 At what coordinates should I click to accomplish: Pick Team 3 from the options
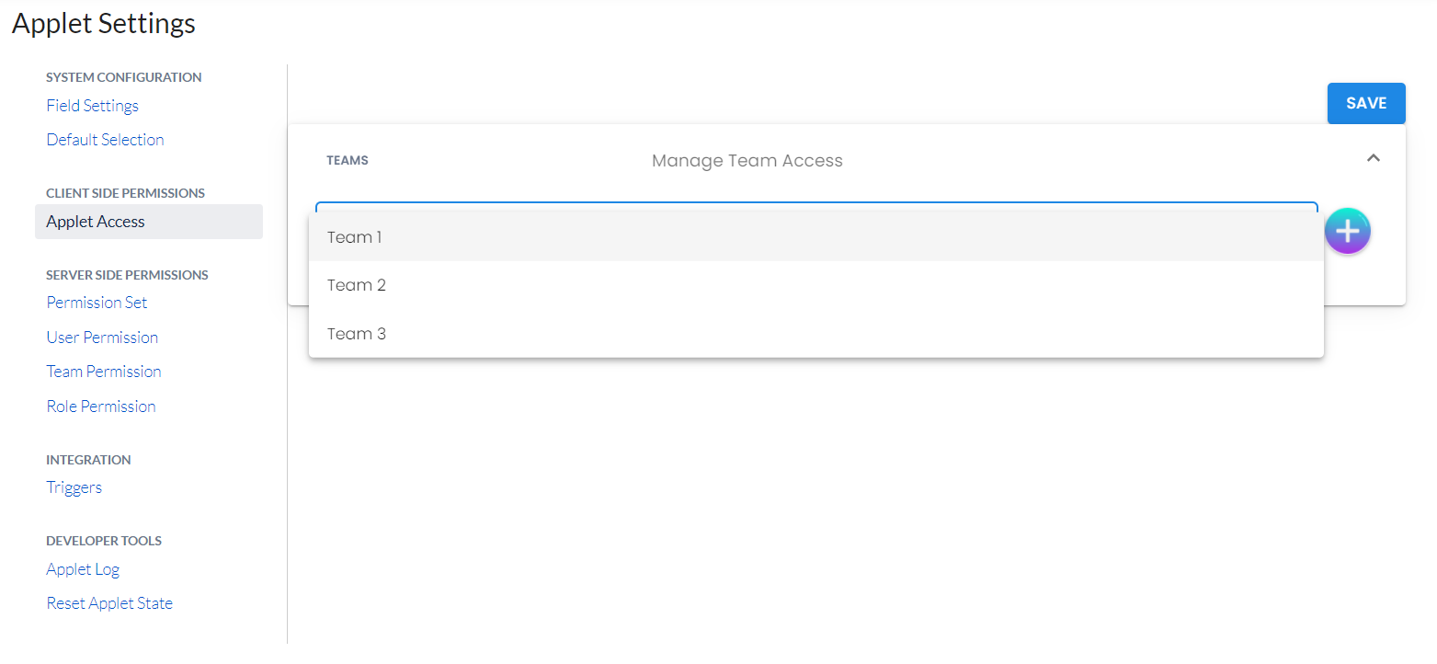[357, 334]
